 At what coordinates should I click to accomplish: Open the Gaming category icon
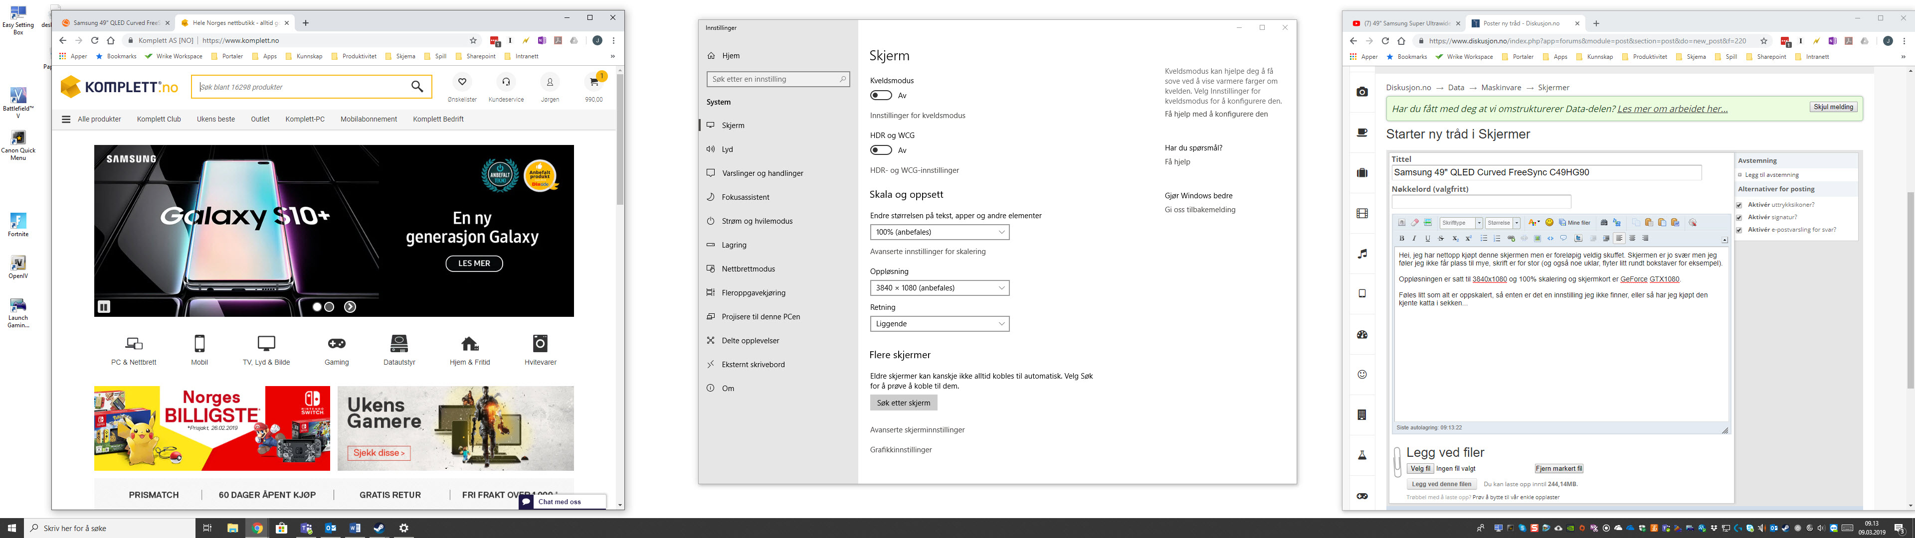[337, 343]
